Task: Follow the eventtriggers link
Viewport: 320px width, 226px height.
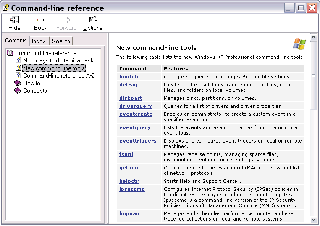Action: 138,141
